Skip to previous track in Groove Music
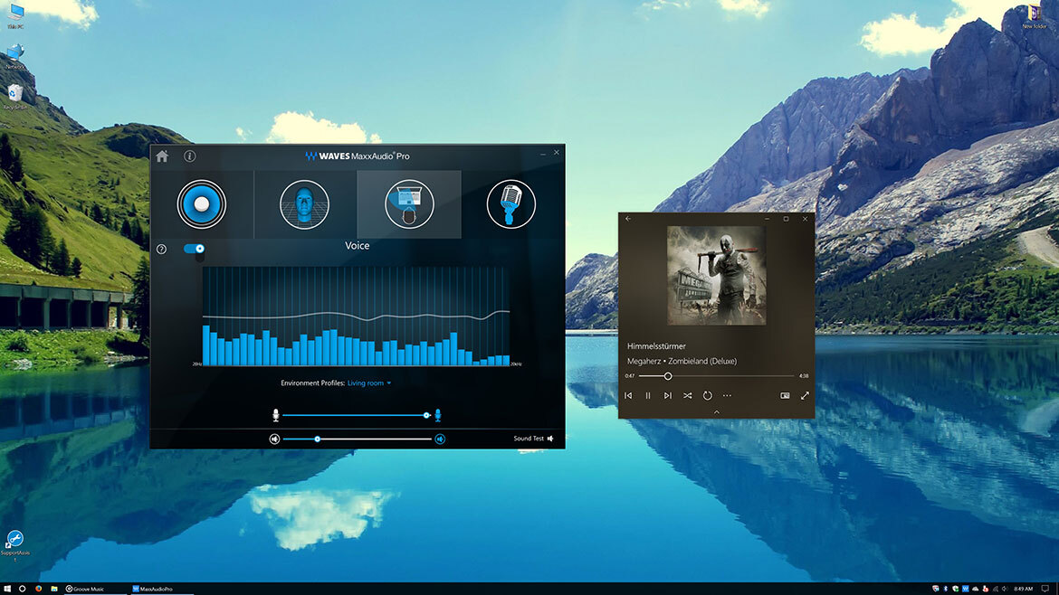The image size is (1059, 595). pos(628,396)
